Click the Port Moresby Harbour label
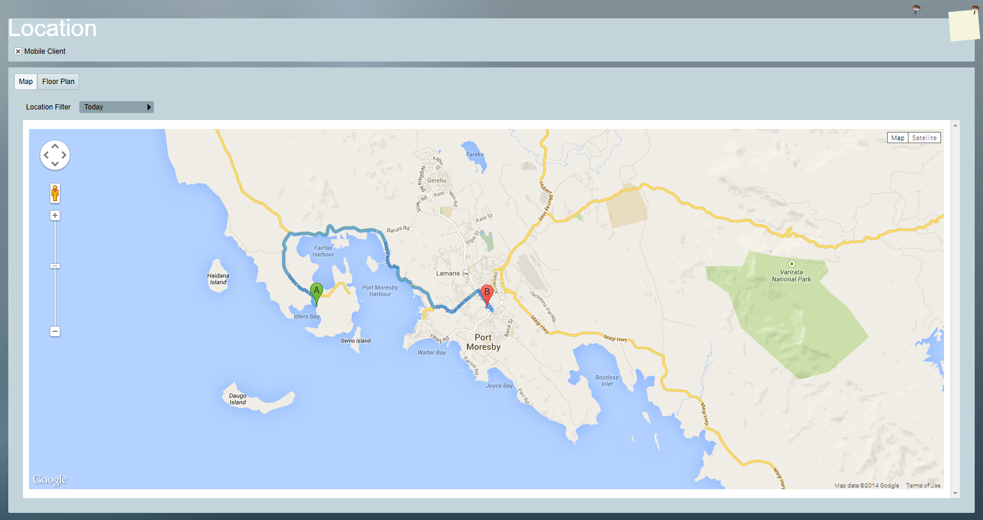 [x=380, y=290]
